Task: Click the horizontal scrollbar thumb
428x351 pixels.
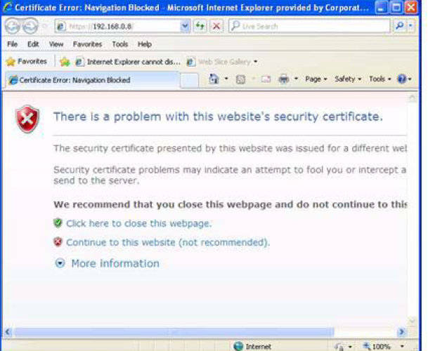Action: (x=174, y=331)
